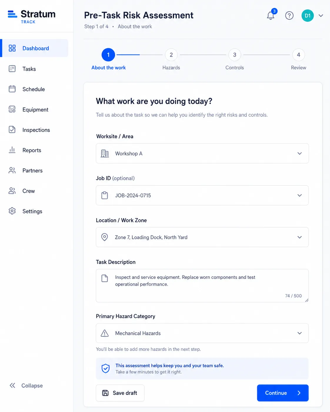This screenshot has width=330, height=412.
Task: Go to step 4 Review circle
Action: coord(299,55)
